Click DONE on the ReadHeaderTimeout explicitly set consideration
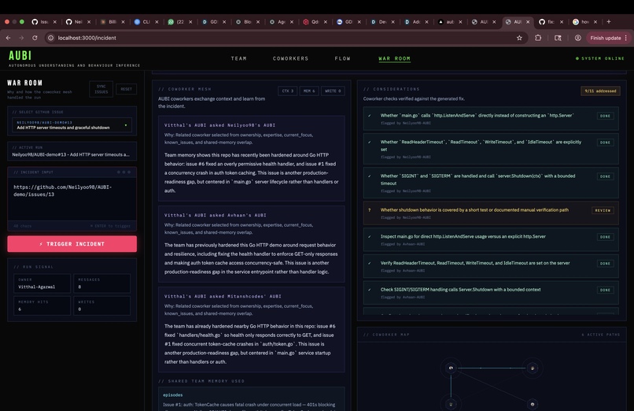 coord(606,143)
